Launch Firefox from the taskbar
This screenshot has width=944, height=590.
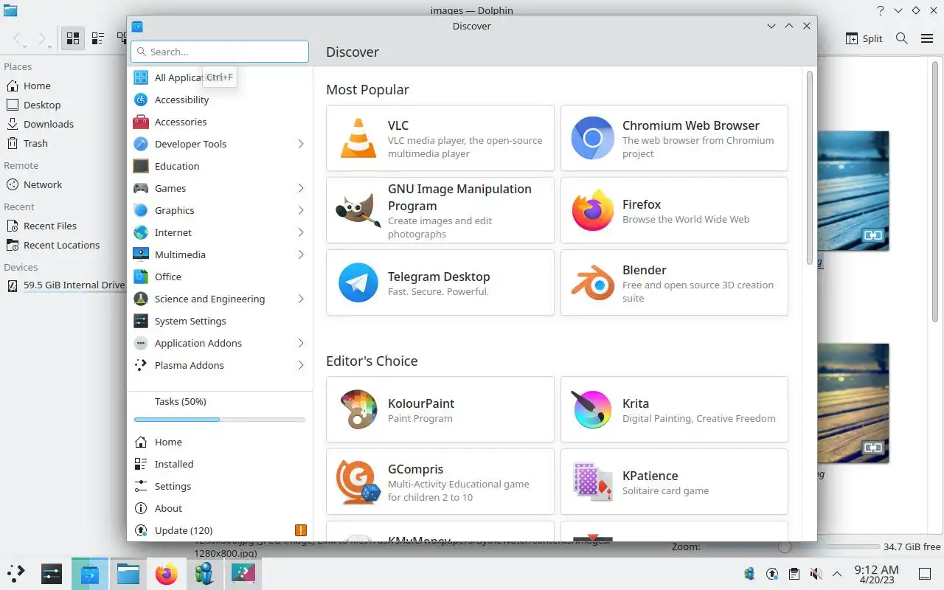tap(167, 573)
